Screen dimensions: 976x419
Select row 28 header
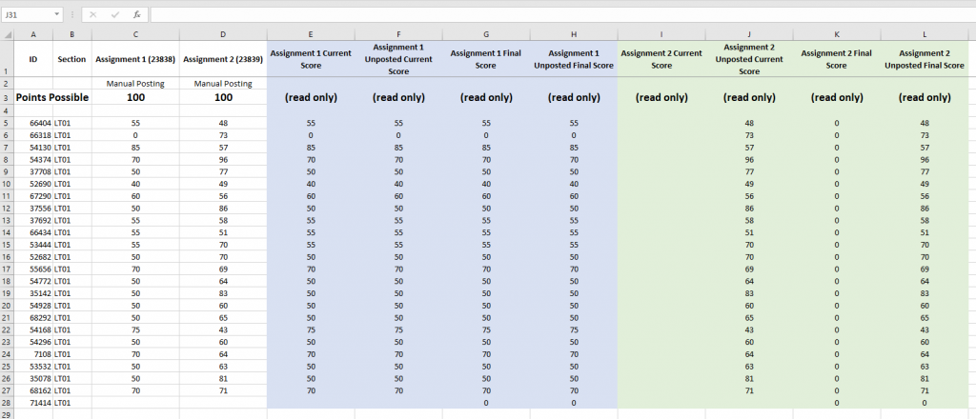pos(6,404)
